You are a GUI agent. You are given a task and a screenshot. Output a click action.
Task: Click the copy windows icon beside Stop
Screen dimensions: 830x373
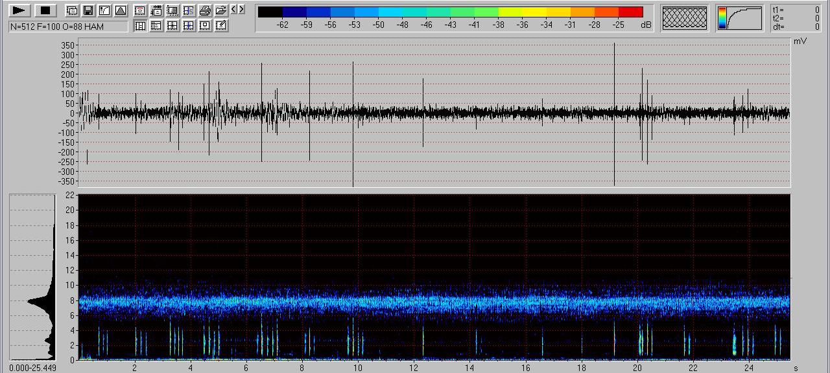(72, 10)
